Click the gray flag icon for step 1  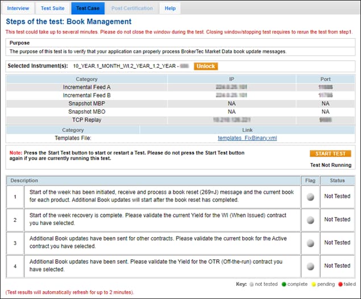[x=310, y=197]
